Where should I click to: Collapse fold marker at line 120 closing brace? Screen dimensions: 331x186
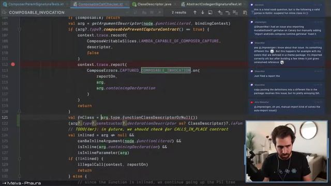pos(19,112)
